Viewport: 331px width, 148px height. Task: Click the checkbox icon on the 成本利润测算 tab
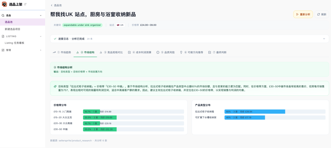(x=129, y=52)
